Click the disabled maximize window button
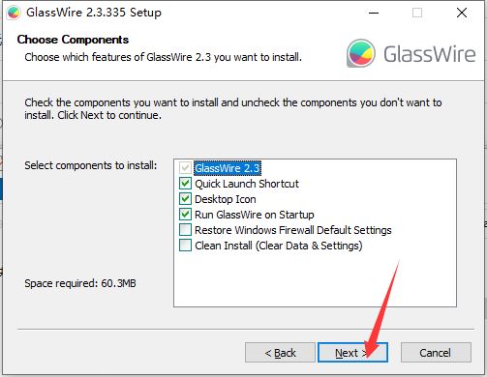Image resolution: width=487 pixels, height=377 pixels. pyautogui.click(x=417, y=13)
